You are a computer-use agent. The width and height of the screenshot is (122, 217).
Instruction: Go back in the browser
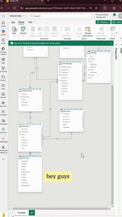tap(2, 8)
